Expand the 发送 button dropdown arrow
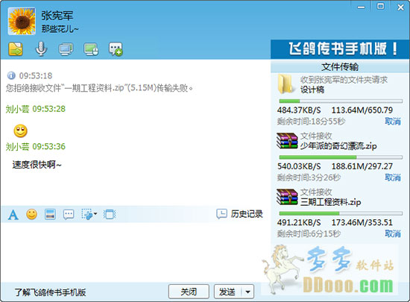Viewport: 410px width, 302px height. (x=247, y=292)
